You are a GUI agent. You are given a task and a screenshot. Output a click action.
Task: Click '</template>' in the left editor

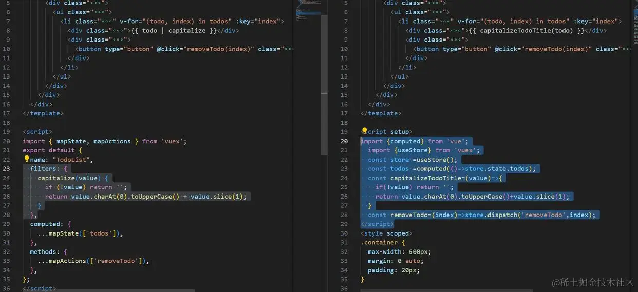[x=43, y=113]
